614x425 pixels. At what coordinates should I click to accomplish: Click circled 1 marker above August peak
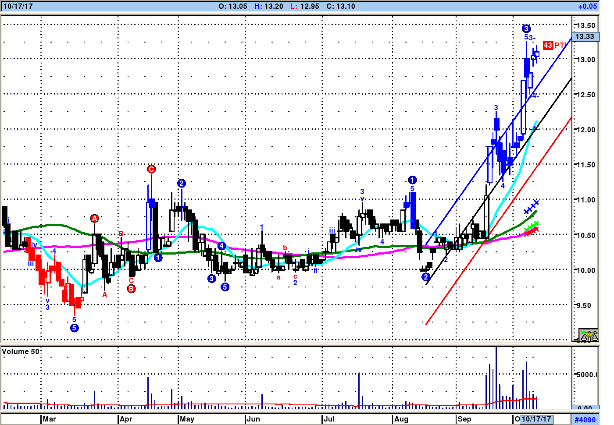point(412,180)
